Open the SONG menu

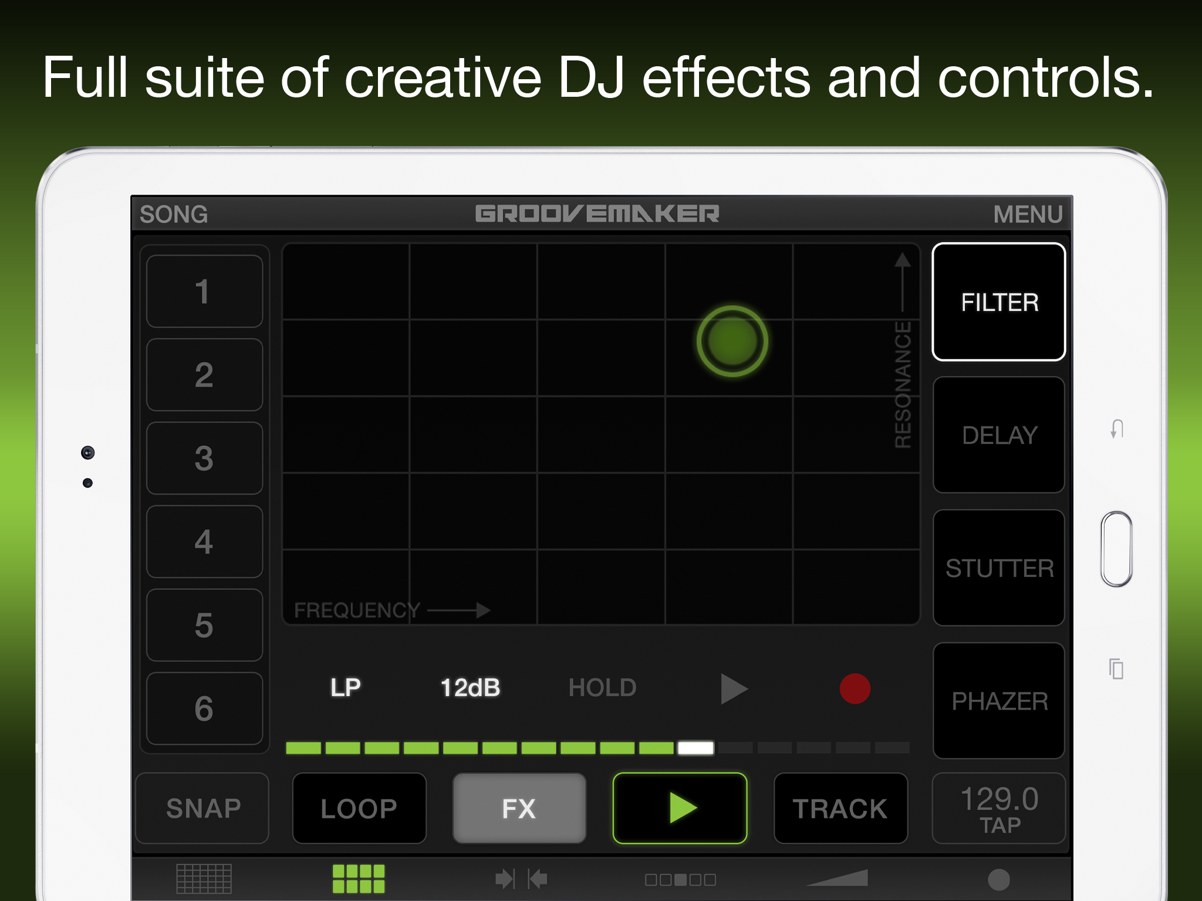174,214
